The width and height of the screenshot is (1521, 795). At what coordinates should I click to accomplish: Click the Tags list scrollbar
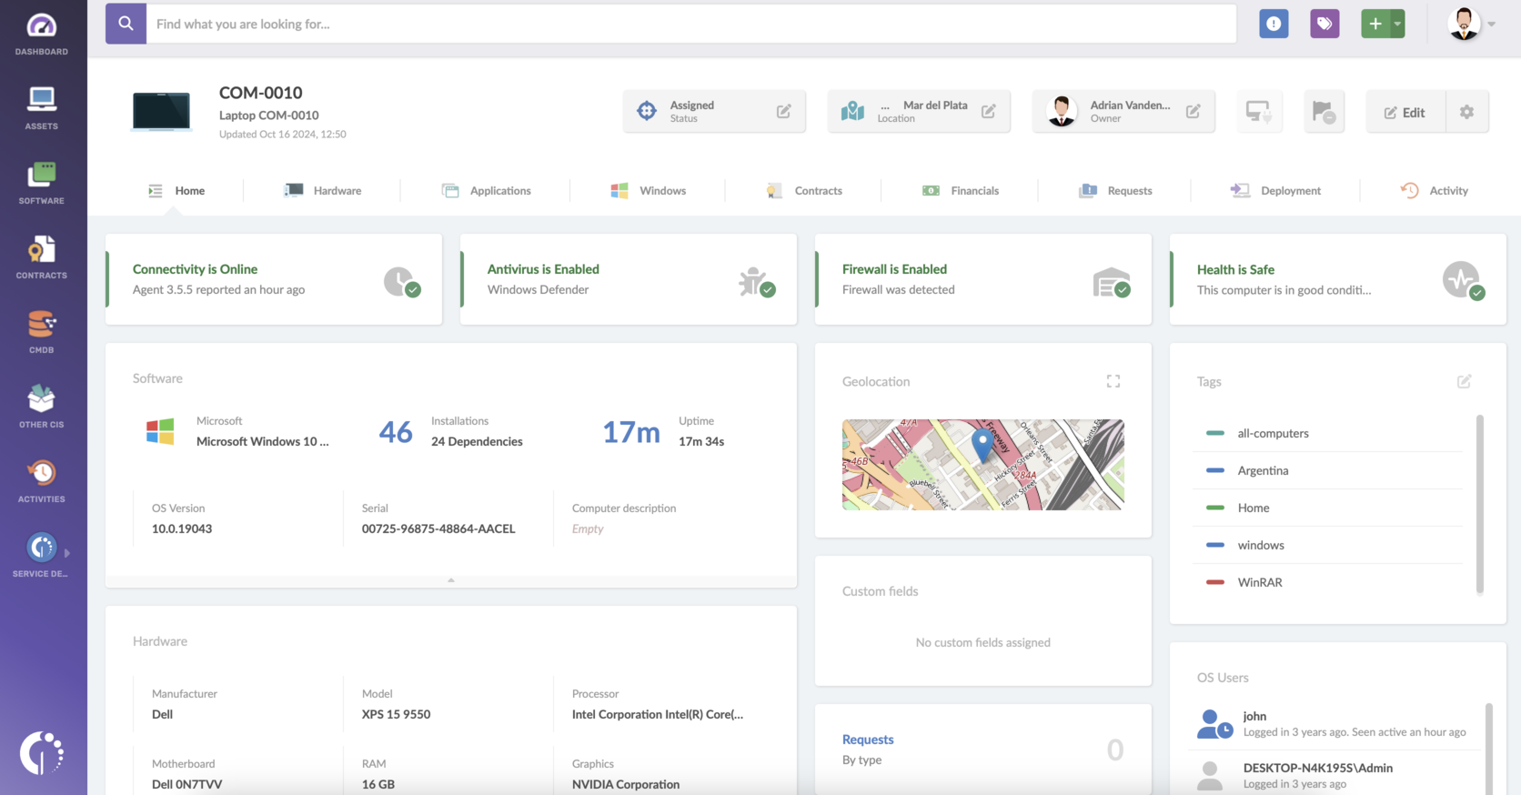click(1479, 504)
